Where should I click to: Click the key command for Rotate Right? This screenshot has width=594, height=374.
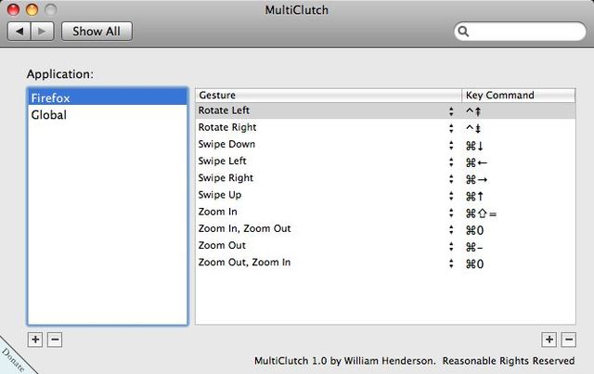coord(473,128)
